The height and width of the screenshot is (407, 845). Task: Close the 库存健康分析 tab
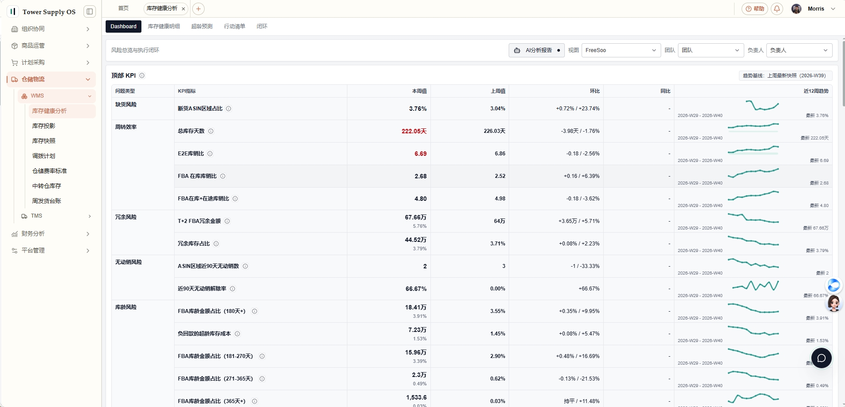[x=183, y=9]
